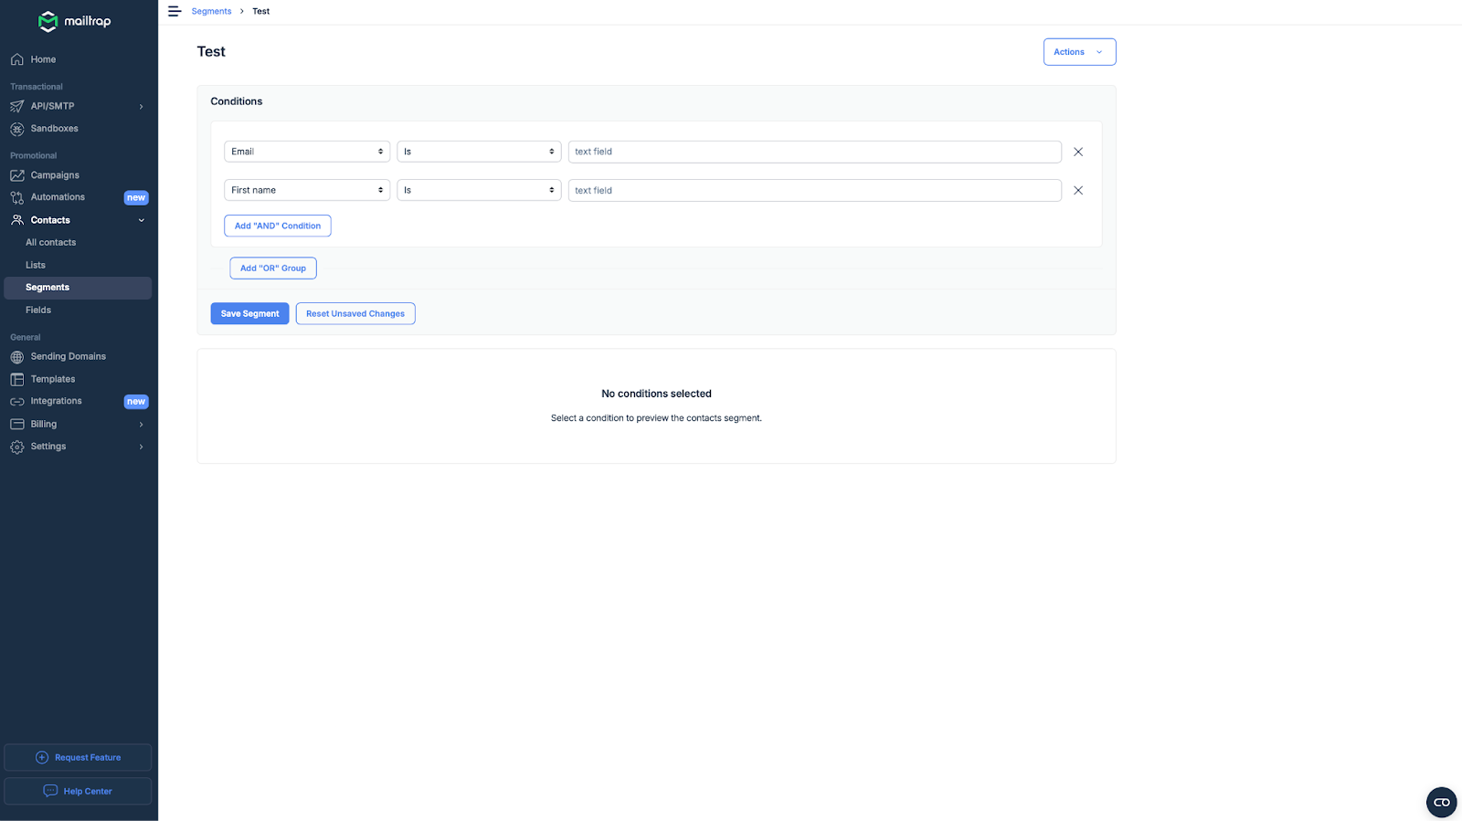Click the chat bubble icon in Help Center

pyautogui.click(x=50, y=791)
